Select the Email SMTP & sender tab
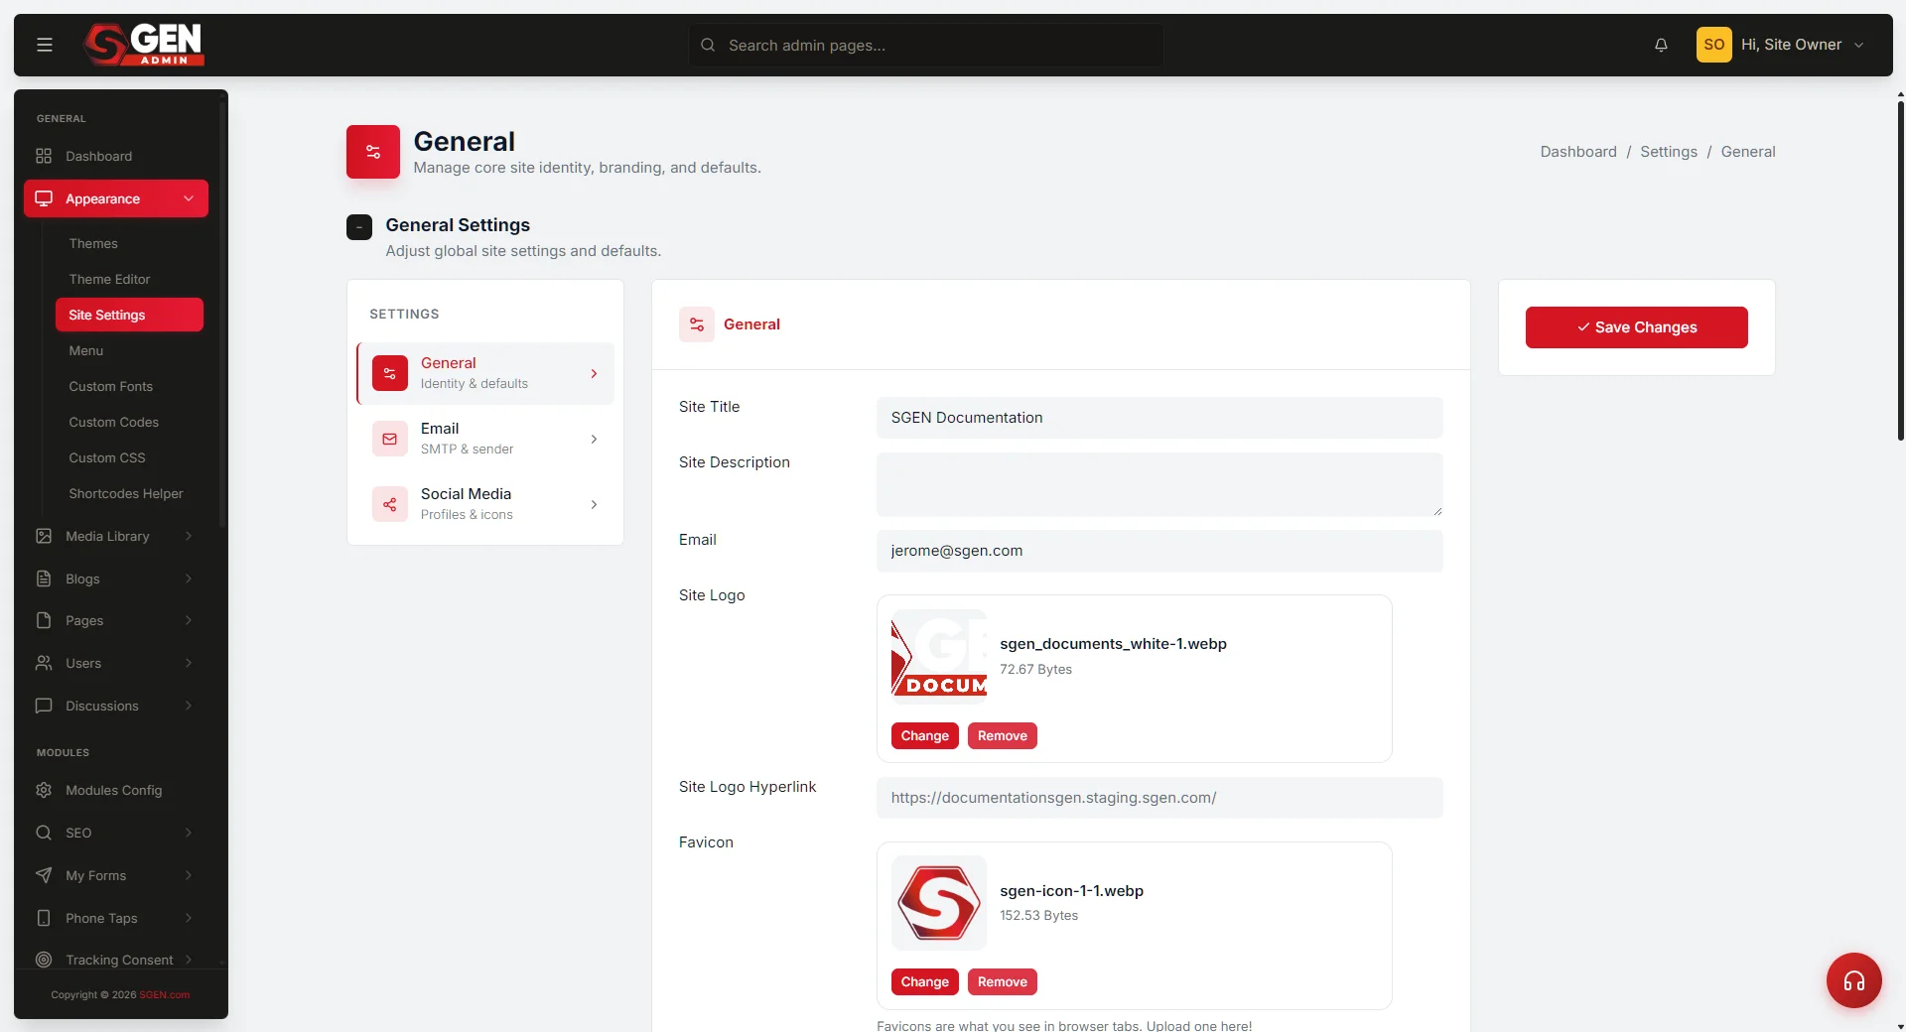This screenshot has height=1032, width=1906. 485,439
